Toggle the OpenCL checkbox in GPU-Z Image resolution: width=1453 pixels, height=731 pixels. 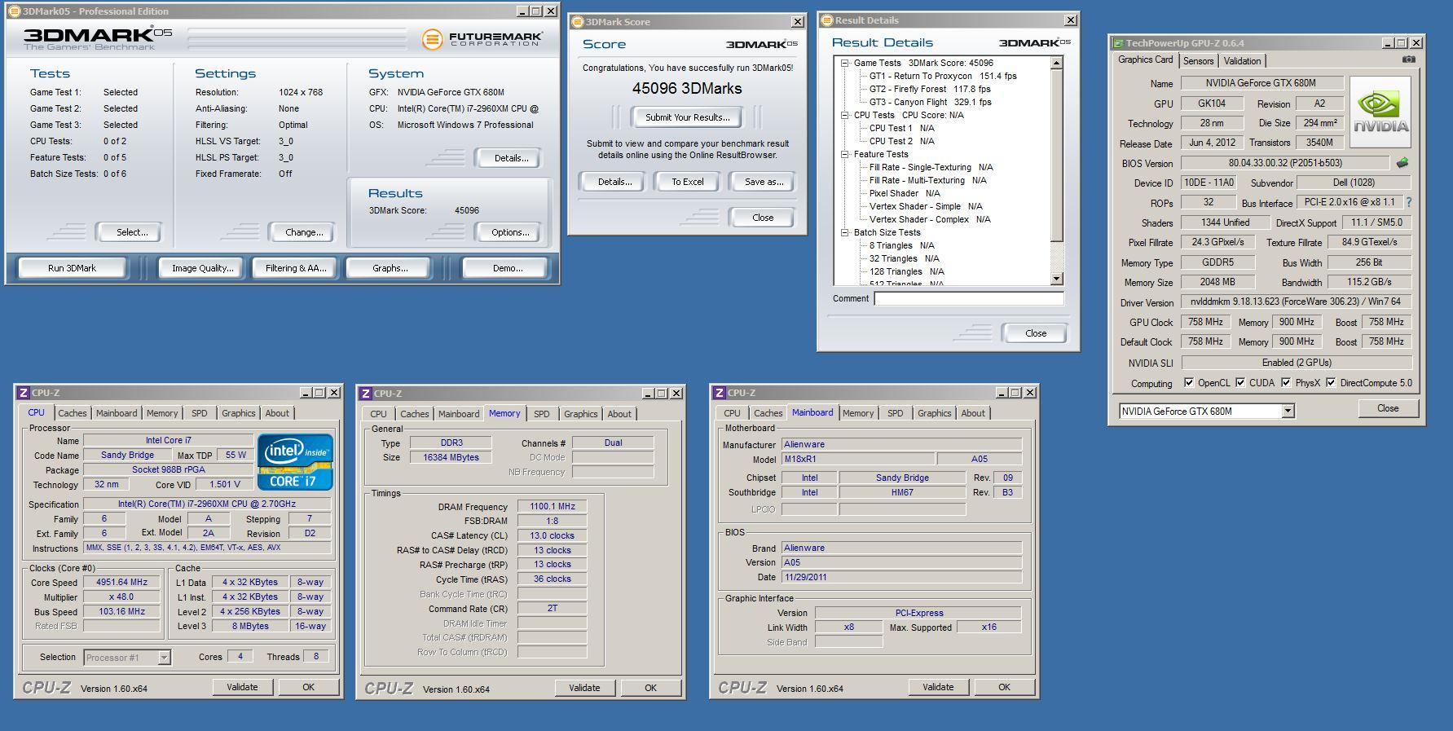[x=1189, y=382]
